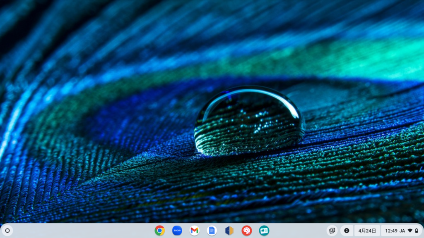Switch input method via JA indicator
424x238 pixels.
[402, 231]
